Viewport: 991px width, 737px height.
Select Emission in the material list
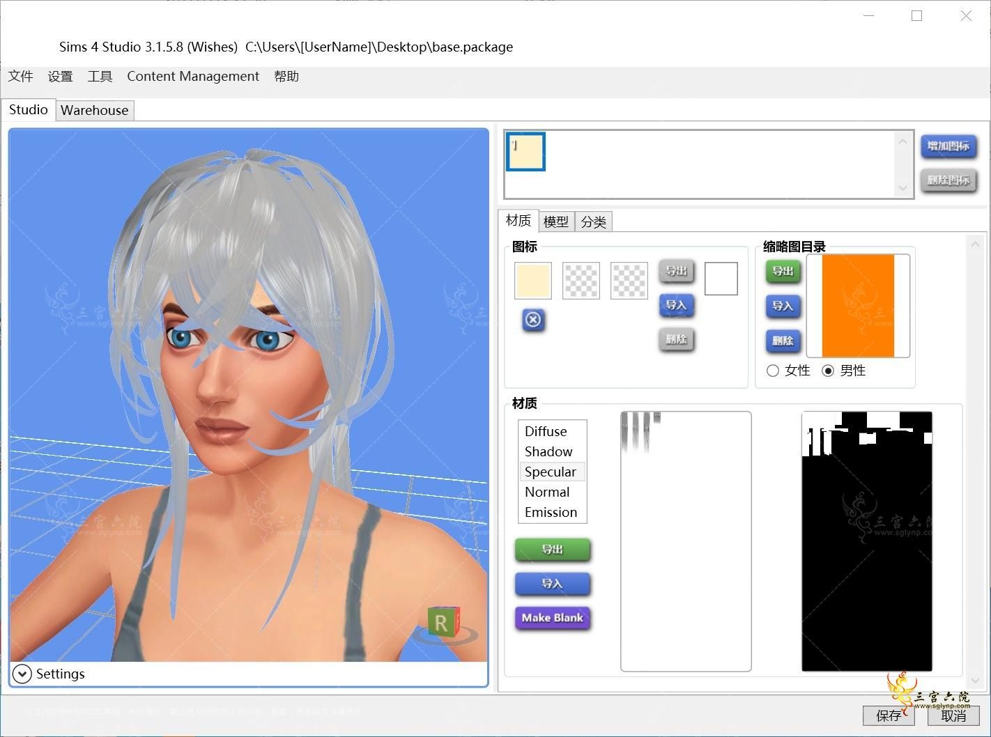point(553,512)
